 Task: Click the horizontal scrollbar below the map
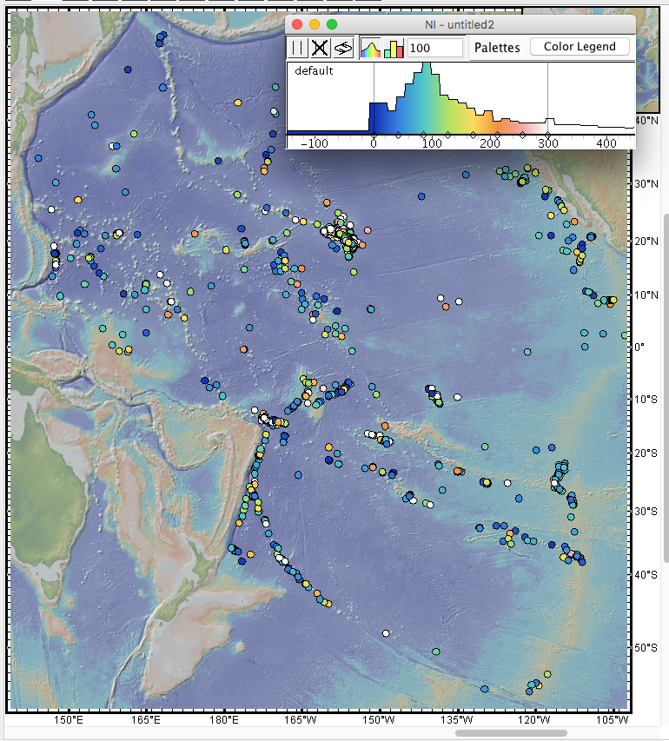511,733
